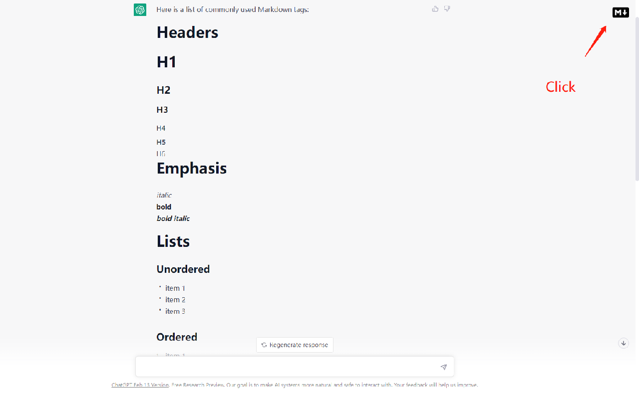
Task: Click the scroll-to-bottom circular arrow
Action: click(624, 343)
